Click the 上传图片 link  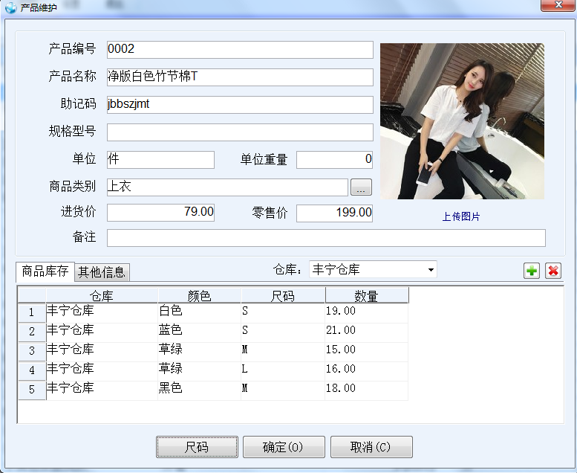click(x=461, y=217)
